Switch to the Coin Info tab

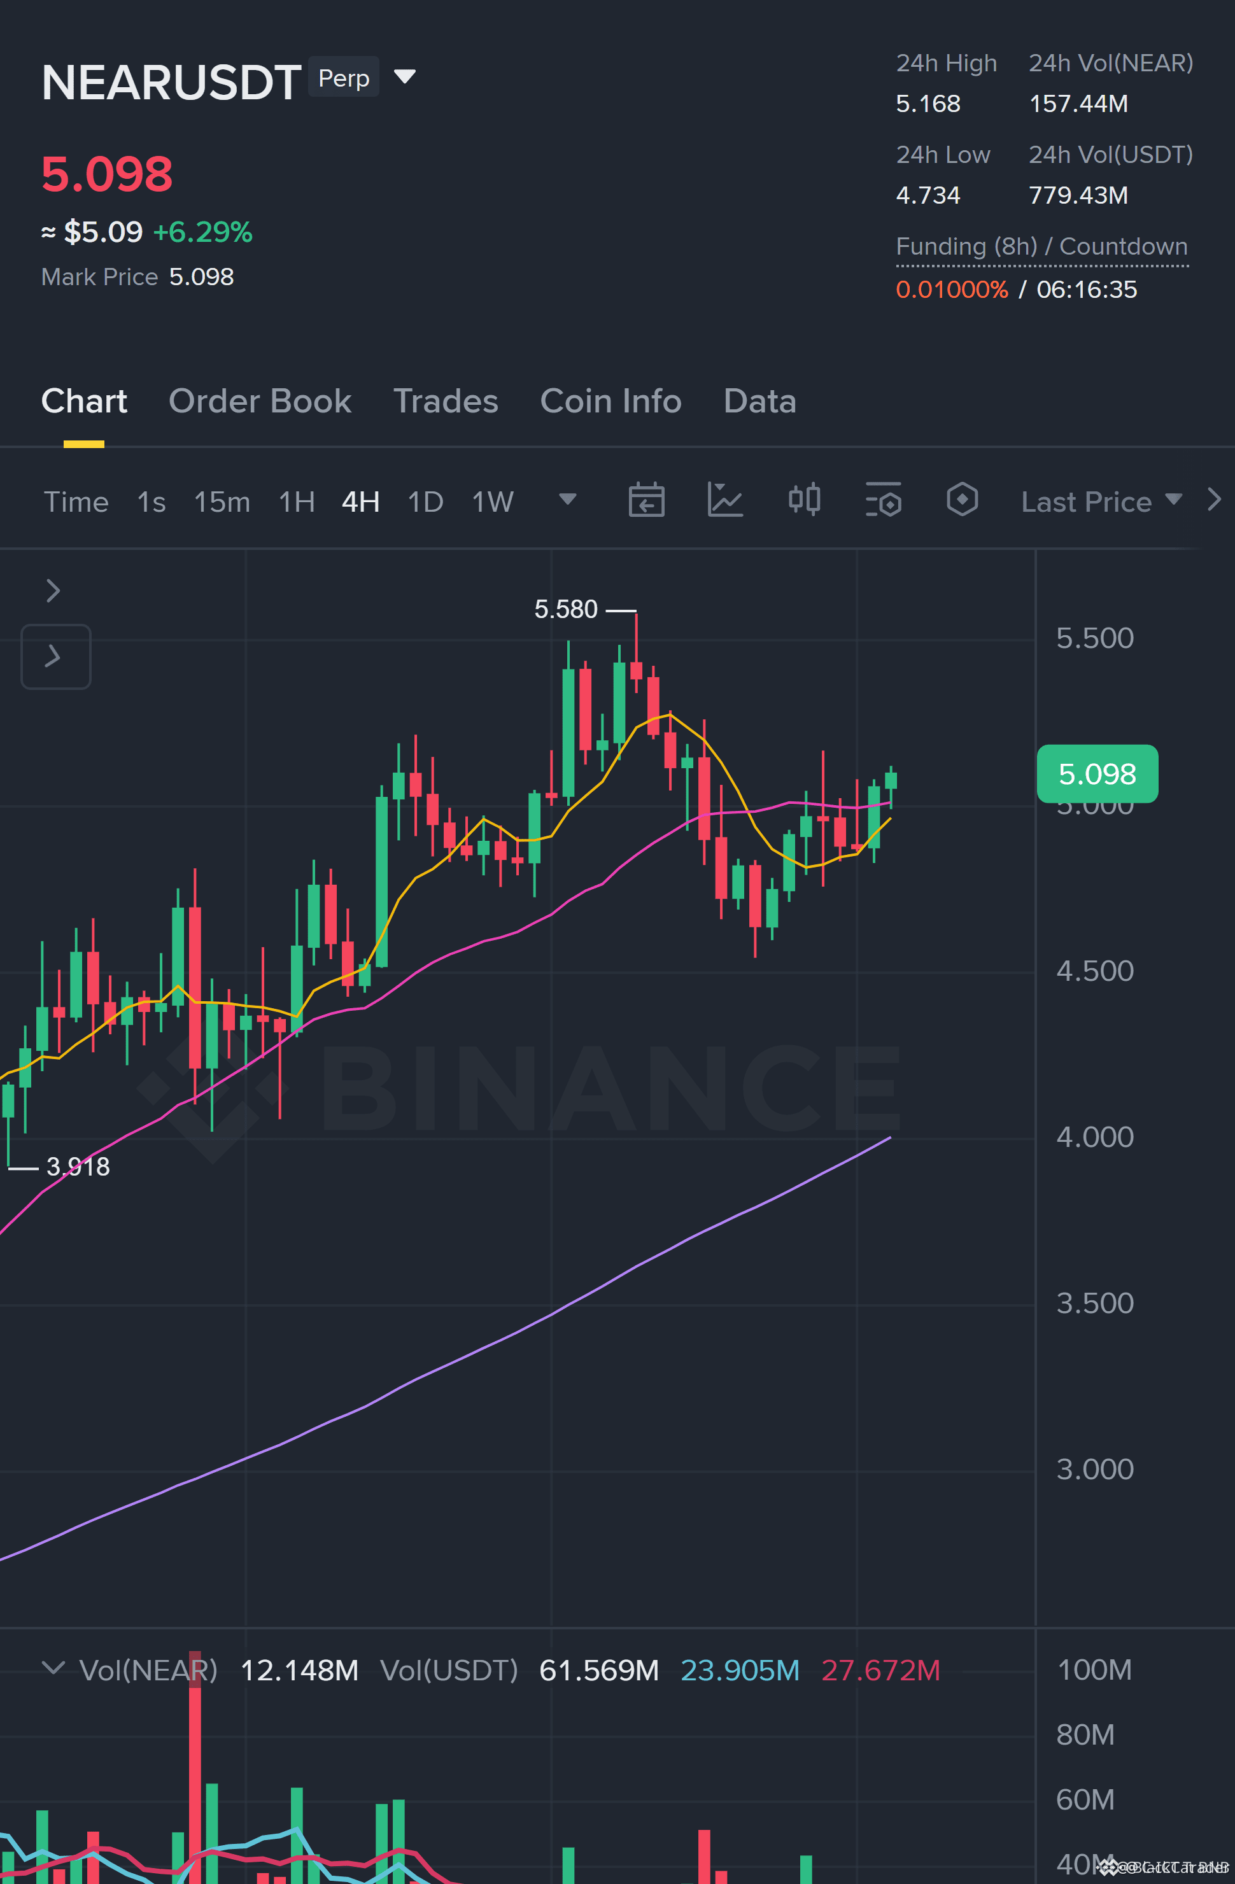610,402
